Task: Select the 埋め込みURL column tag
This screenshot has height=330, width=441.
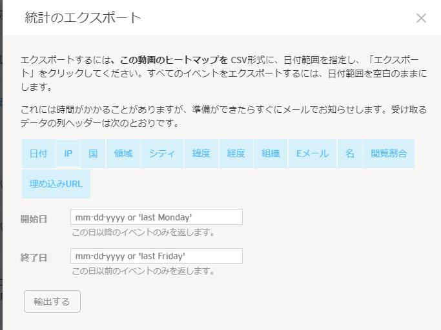Action: (56, 184)
